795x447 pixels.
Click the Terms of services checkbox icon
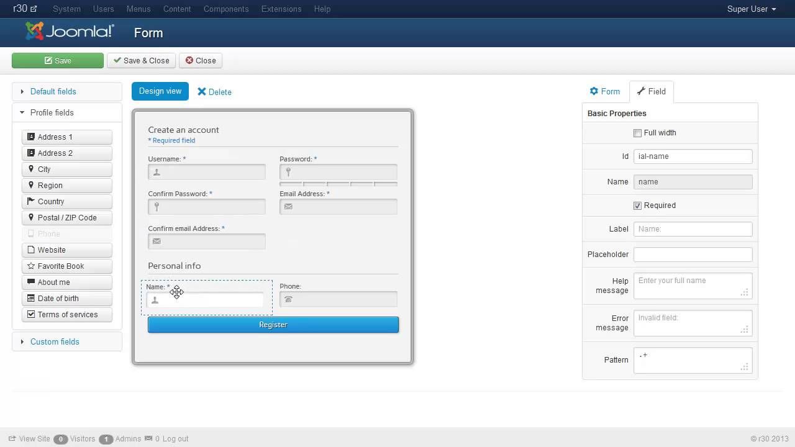point(31,314)
